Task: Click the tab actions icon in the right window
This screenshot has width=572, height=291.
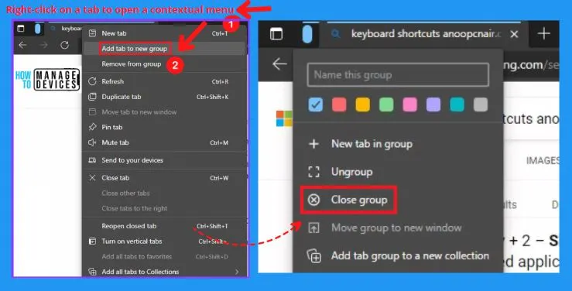Action: coord(276,34)
